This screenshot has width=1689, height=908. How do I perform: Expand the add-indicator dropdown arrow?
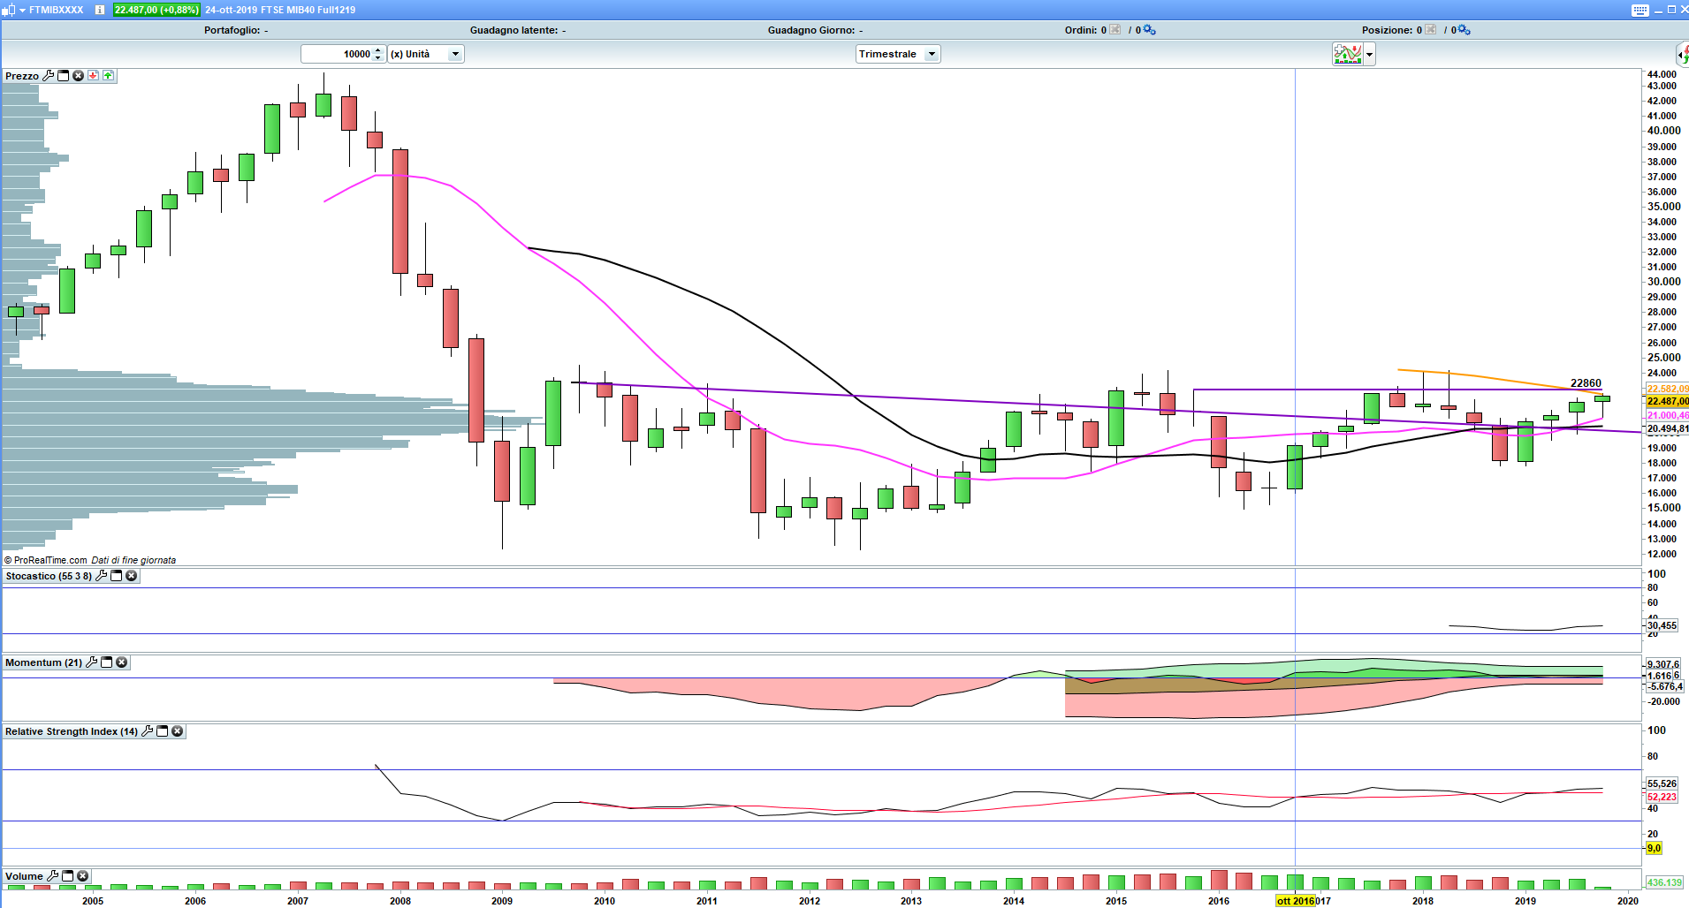(1369, 55)
